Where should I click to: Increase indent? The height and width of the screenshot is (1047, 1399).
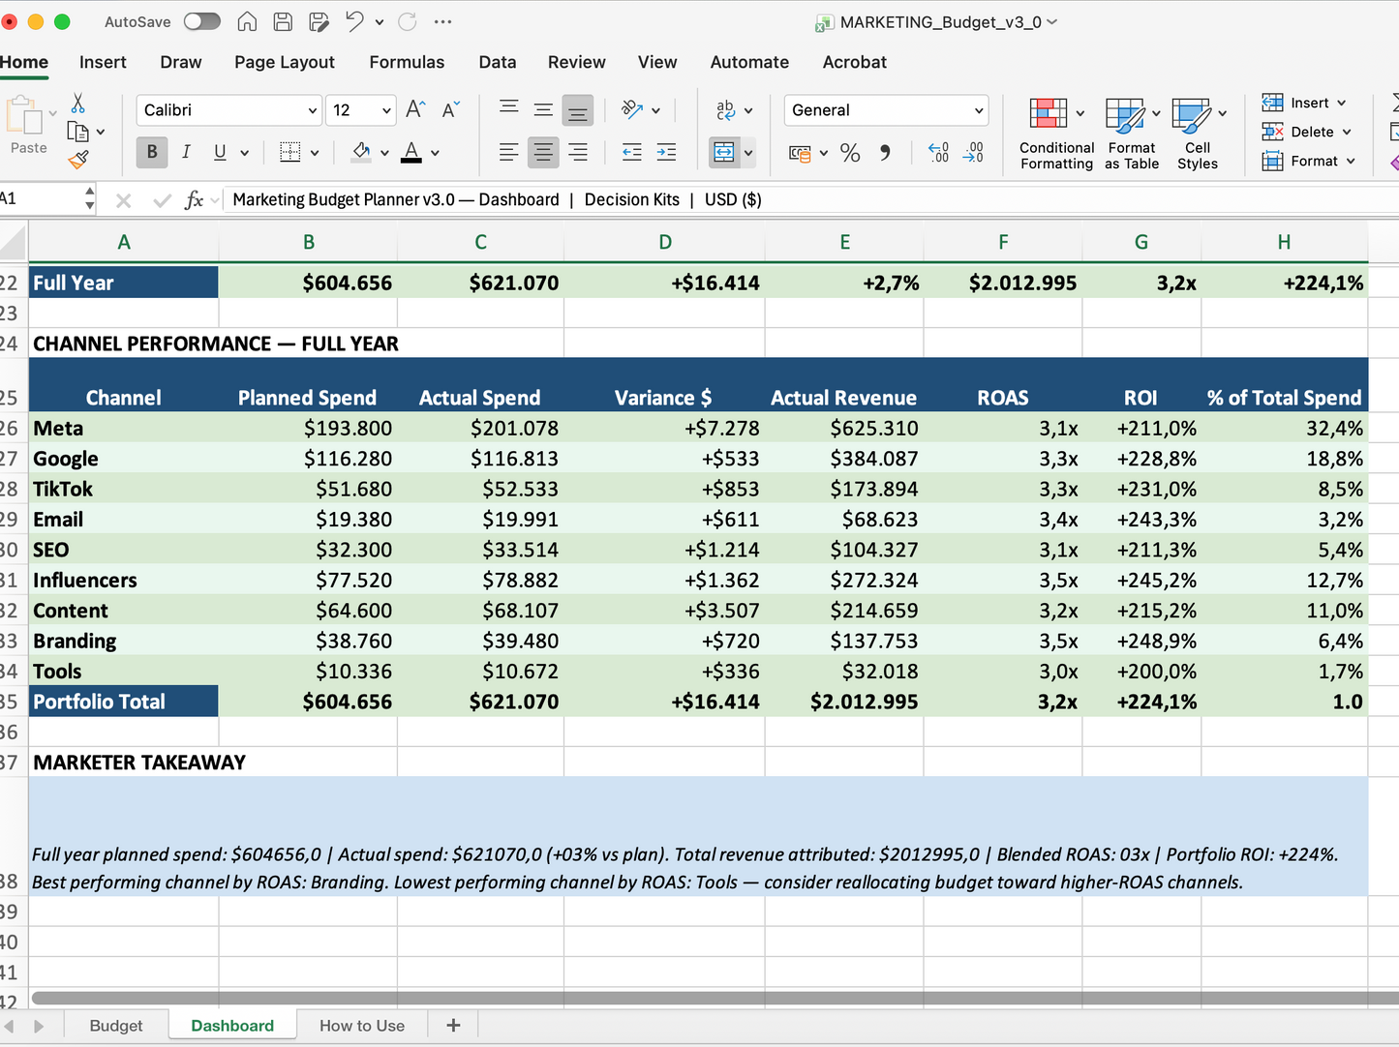(666, 152)
